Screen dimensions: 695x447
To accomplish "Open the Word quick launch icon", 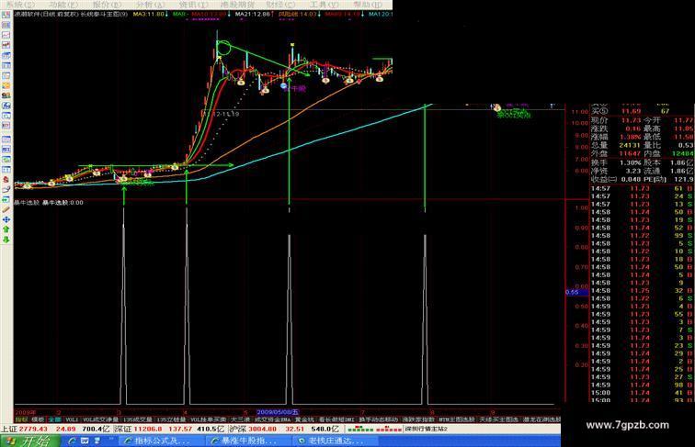I will 85,441.
